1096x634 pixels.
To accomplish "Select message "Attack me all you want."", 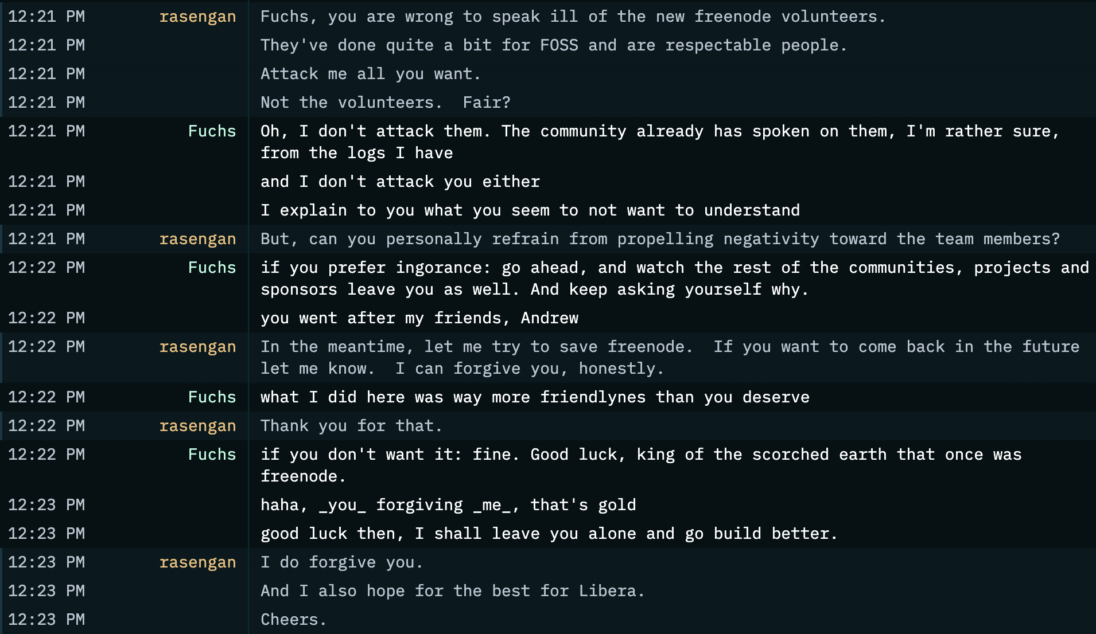I will click(x=370, y=74).
